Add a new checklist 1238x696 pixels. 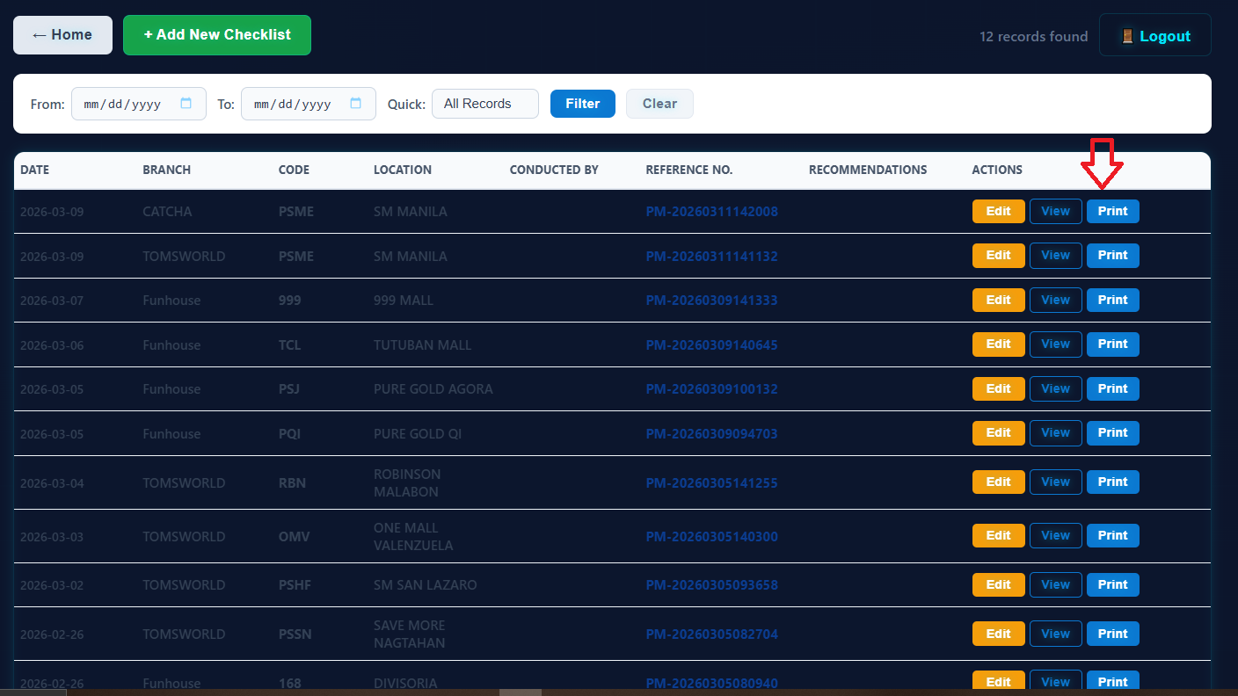(x=217, y=35)
